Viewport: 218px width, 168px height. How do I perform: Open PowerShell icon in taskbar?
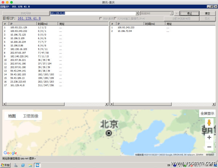(23, 165)
